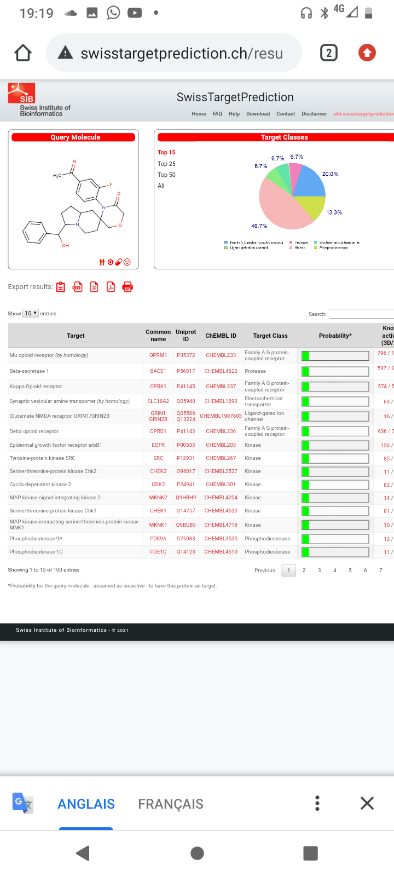Open the Show entries dropdown set to 15
Screen dimensions: 394x876
(x=31, y=313)
